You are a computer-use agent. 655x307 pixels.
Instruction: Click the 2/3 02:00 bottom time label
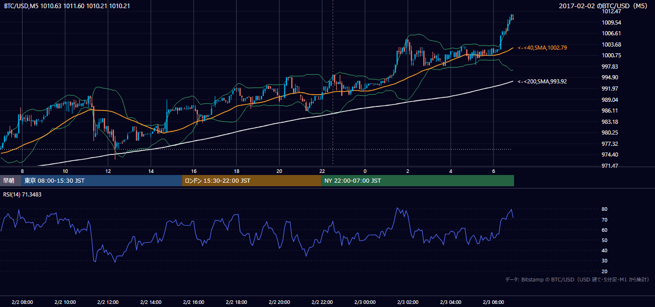click(408, 302)
